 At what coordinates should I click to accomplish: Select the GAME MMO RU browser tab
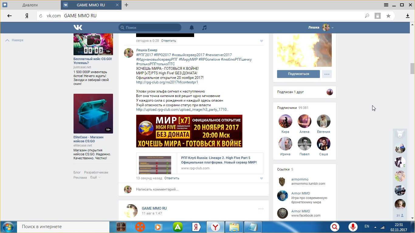(91, 5)
